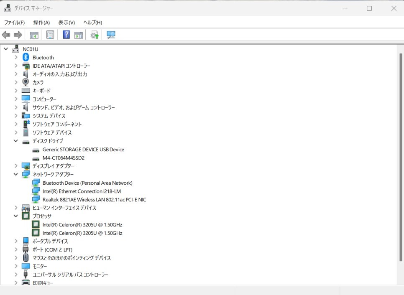
Task: Click the Bluetooth category icon
Action: 26,57
